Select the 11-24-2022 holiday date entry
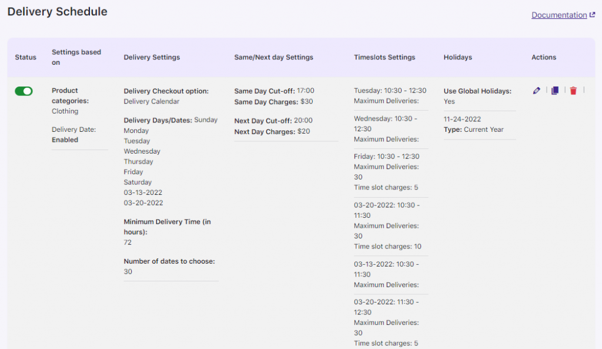This screenshot has width=602, height=349. (463, 119)
